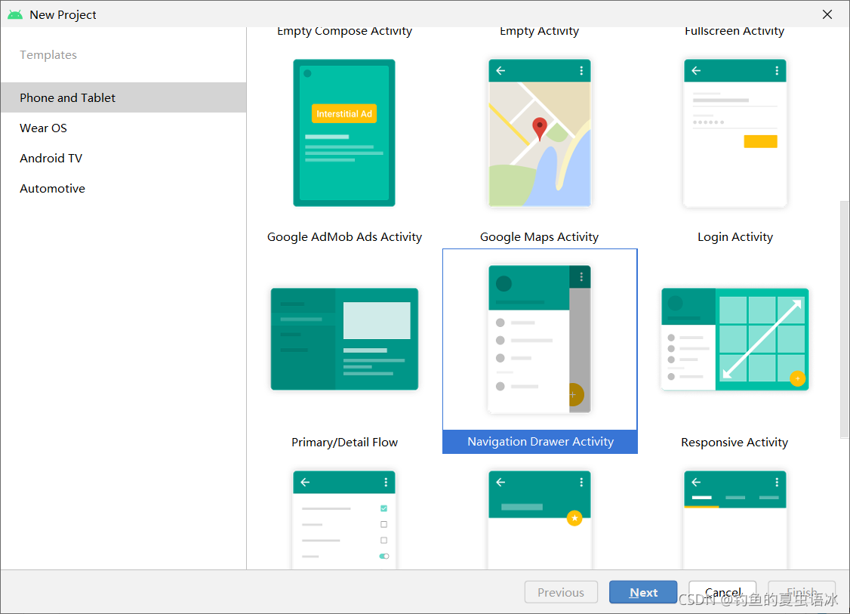The height and width of the screenshot is (614, 850).
Task: Click the template list vertical scrollbar
Action: (x=844, y=319)
